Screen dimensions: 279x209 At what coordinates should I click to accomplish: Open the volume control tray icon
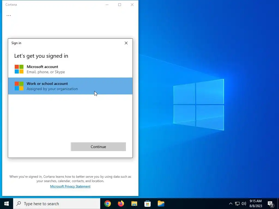244,204
